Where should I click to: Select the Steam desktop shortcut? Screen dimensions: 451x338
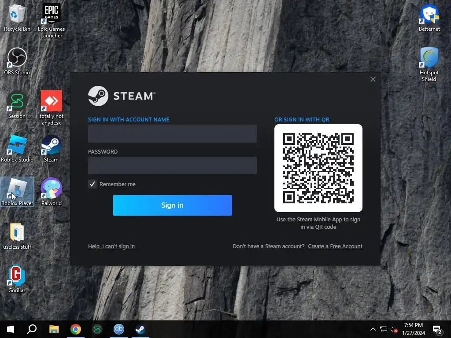(x=51, y=149)
